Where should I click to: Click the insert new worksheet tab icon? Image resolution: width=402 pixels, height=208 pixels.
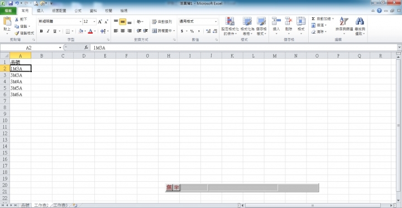(75, 205)
